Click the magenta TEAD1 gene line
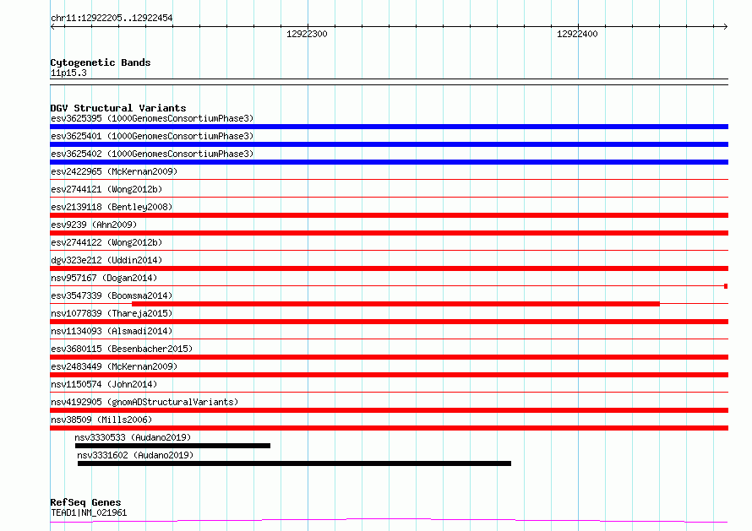The image size is (752, 531). point(389,521)
